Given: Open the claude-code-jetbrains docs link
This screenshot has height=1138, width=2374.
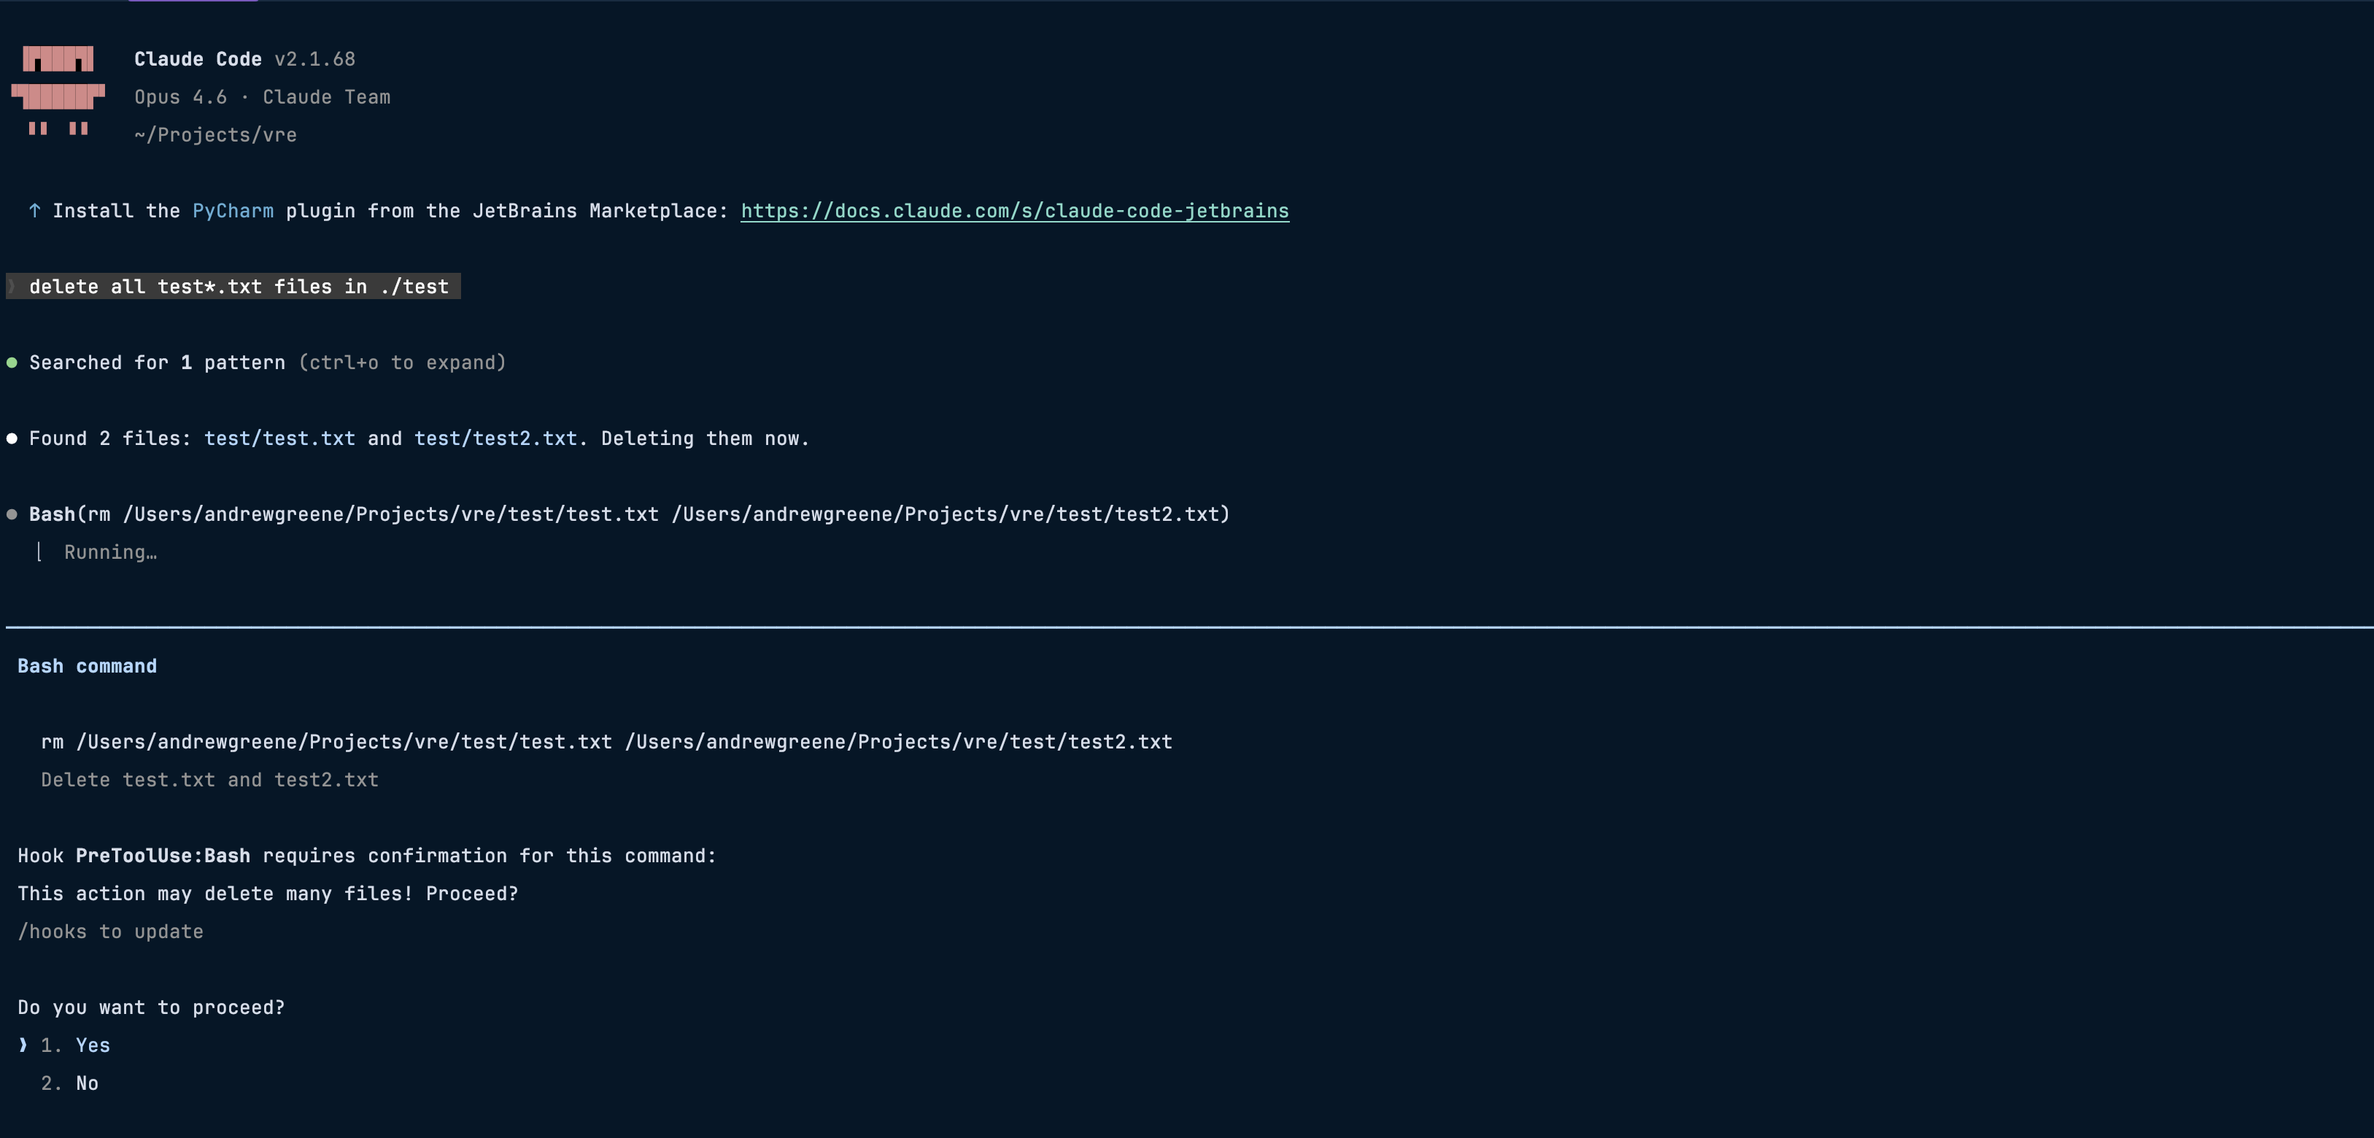Looking at the screenshot, I should coord(1015,211).
